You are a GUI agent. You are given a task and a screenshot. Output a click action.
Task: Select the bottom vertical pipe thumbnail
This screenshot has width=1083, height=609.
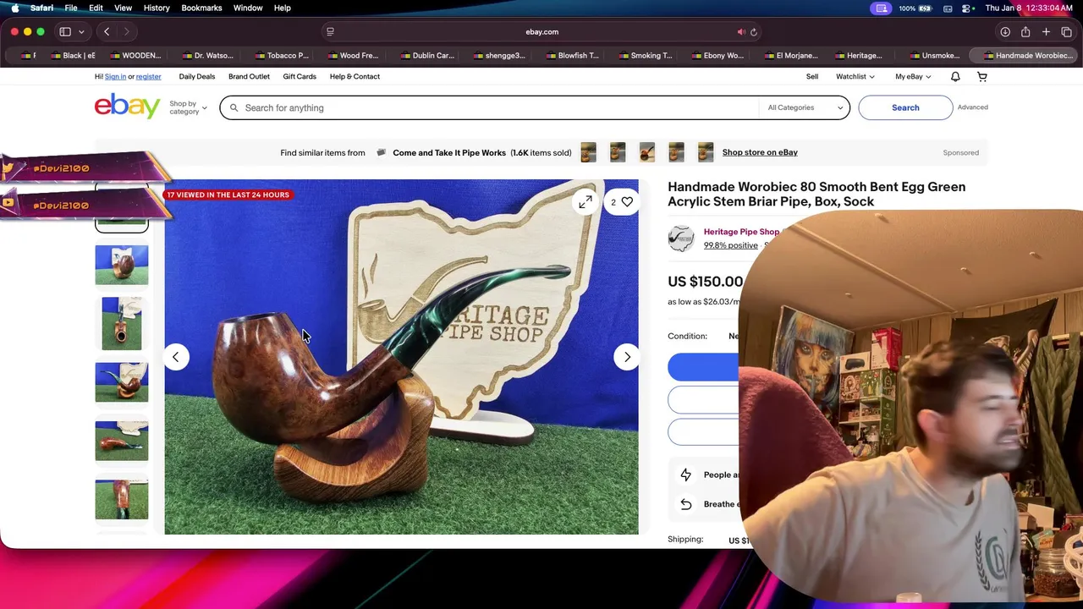pyautogui.click(x=122, y=499)
